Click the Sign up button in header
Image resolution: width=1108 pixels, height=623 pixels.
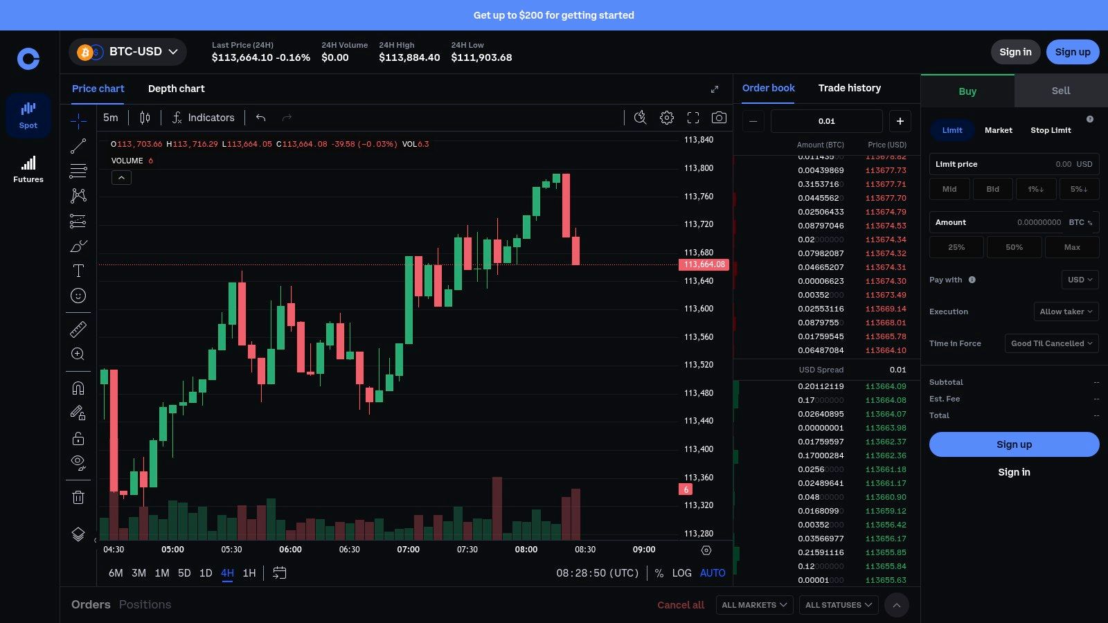[1073, 52]
